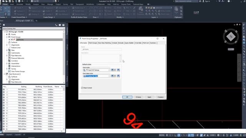Select the Feature Lines tree item
This screenshot has height=138, width=246.
click(16, 48)
